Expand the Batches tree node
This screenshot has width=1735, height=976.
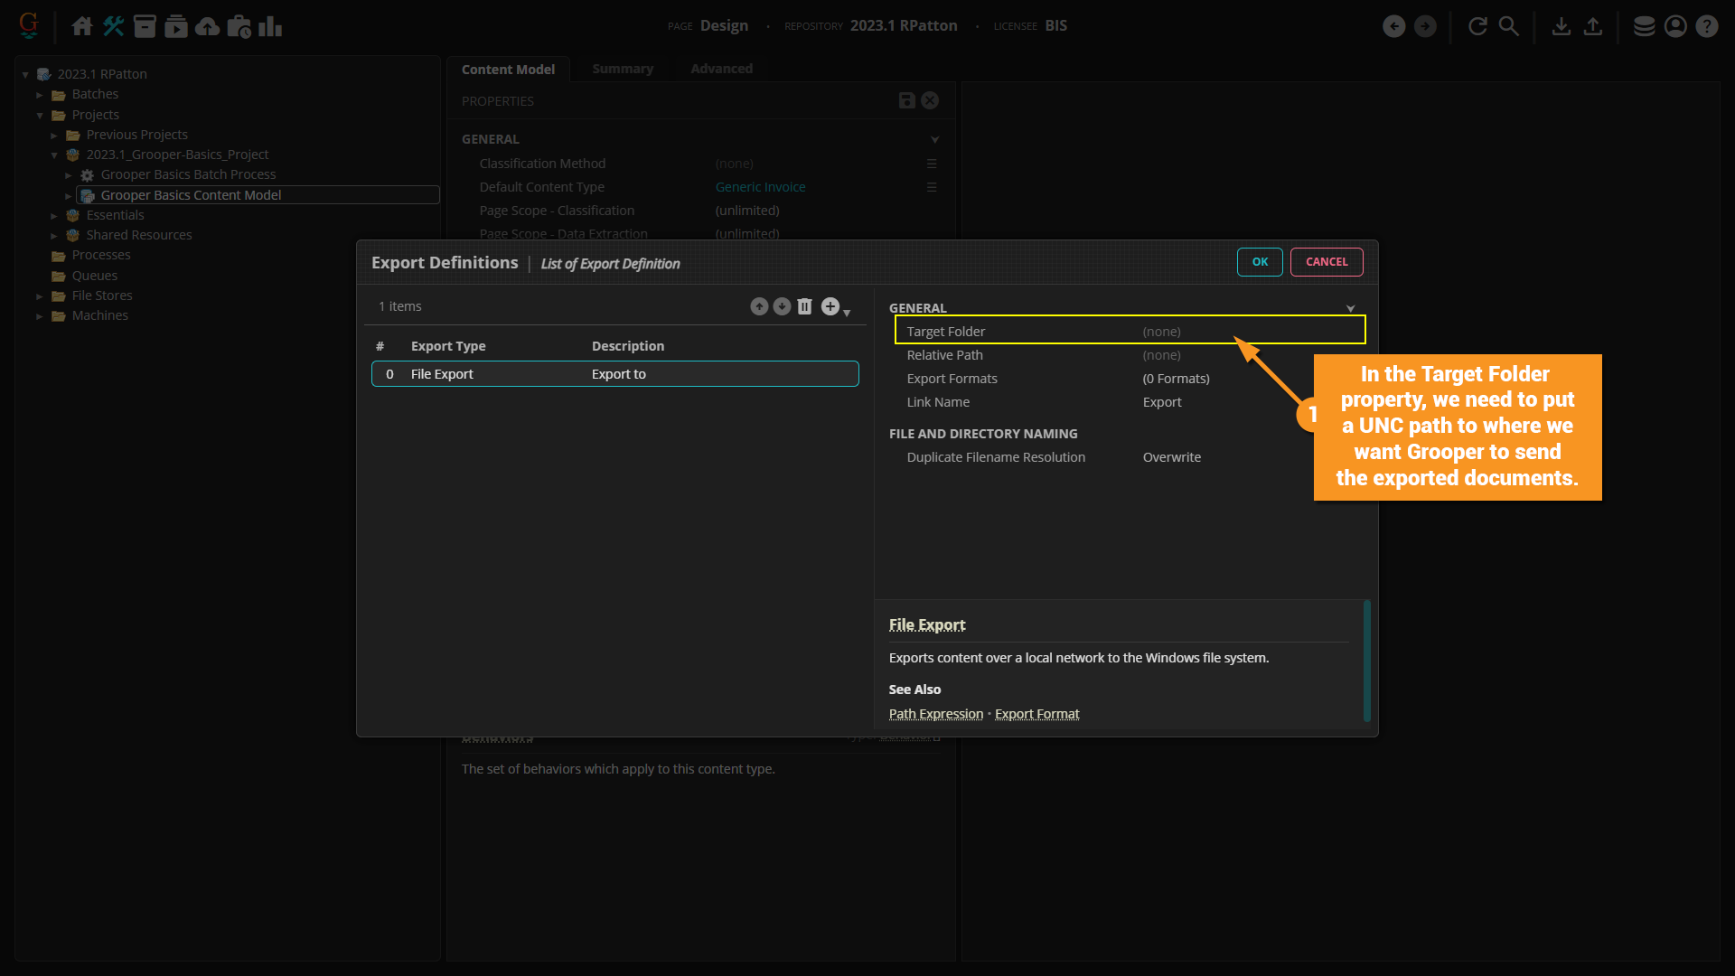pyautogui.click(x=40, y=95)
